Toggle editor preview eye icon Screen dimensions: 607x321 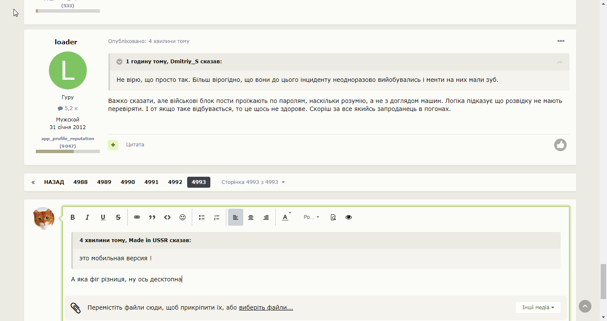(x=349, y=217)
